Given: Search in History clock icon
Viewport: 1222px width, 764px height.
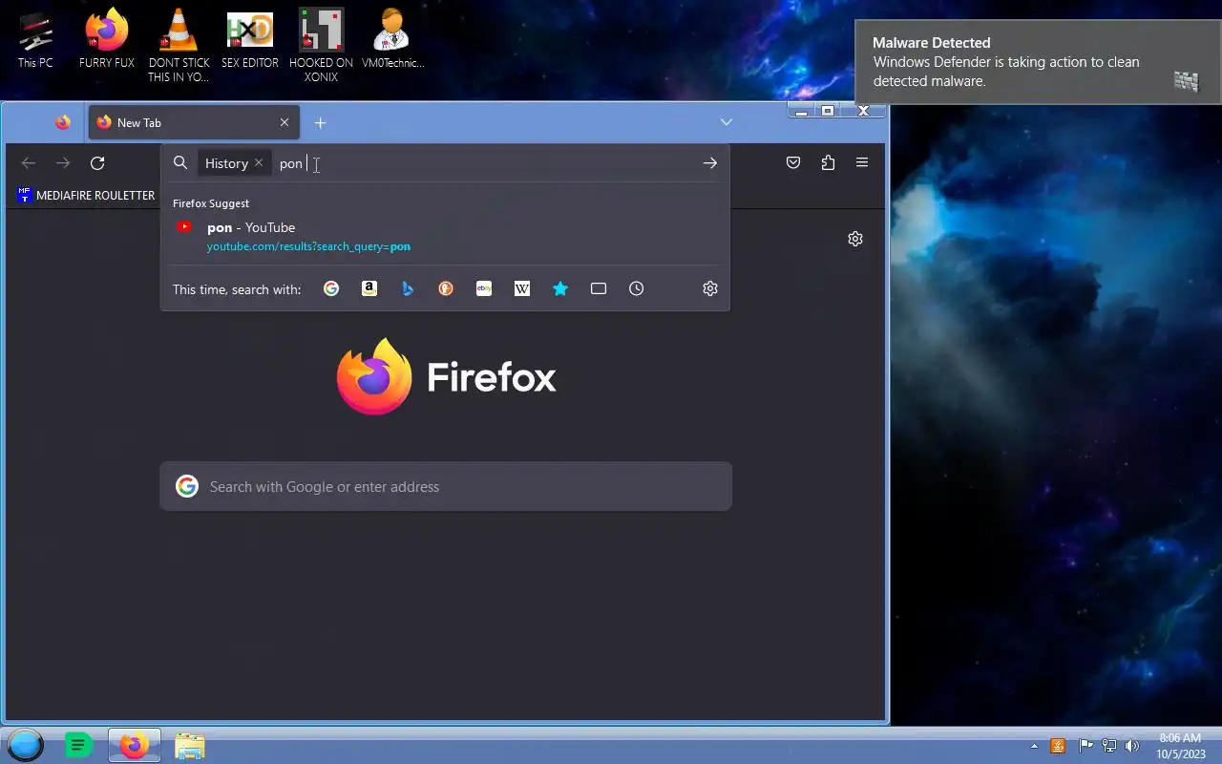Looking at the screenshot, I should (637, 288).
